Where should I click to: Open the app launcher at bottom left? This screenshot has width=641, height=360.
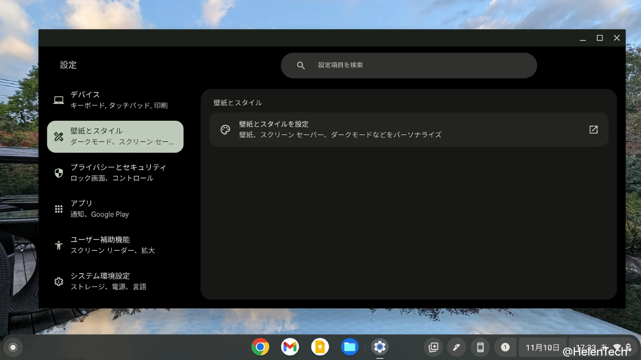pos(13,347)
